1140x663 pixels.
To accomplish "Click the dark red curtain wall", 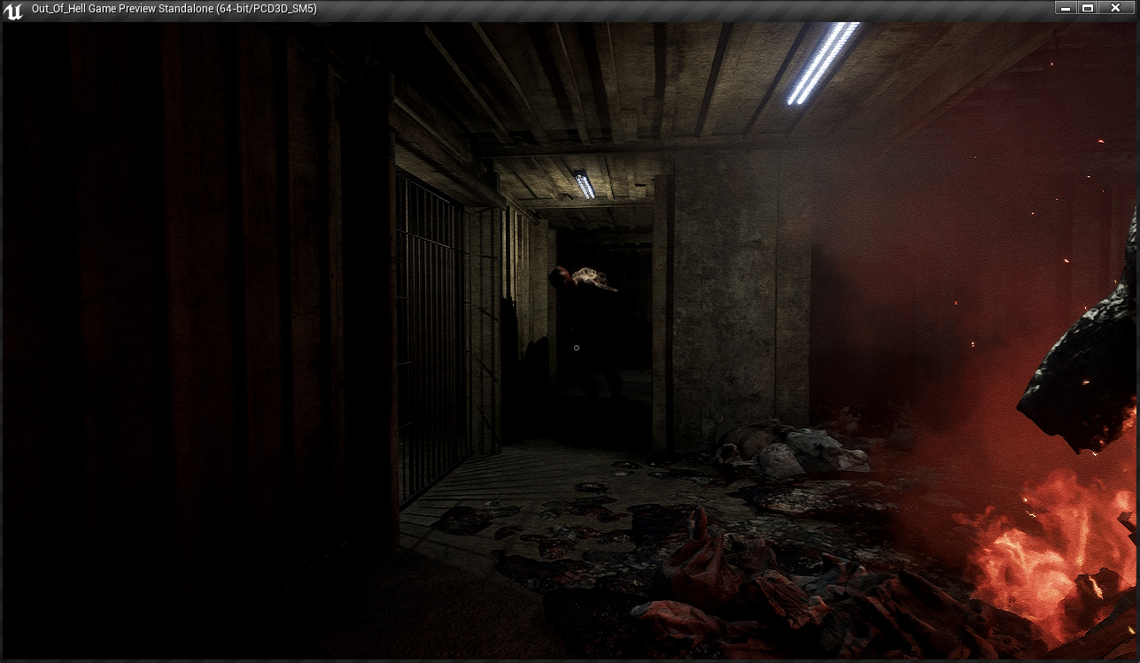I will pyautogui.click(x=177, y=310).
